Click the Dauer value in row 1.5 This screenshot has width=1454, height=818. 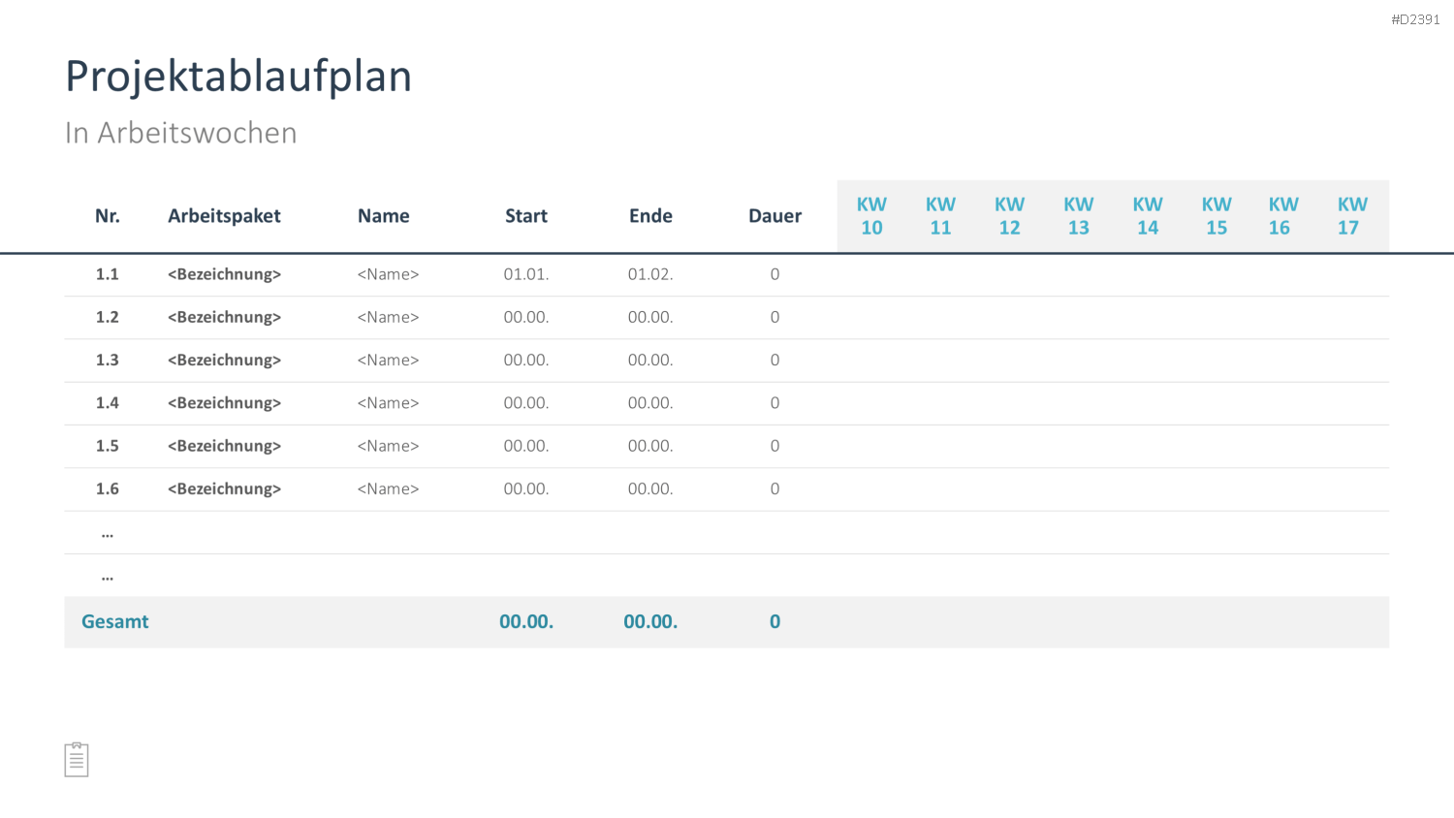[774, 446]
